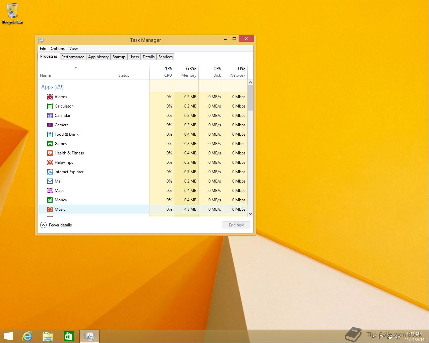Screen dimensions: 429x343
Task: Click the Games app icon
Action: (50, 144)
